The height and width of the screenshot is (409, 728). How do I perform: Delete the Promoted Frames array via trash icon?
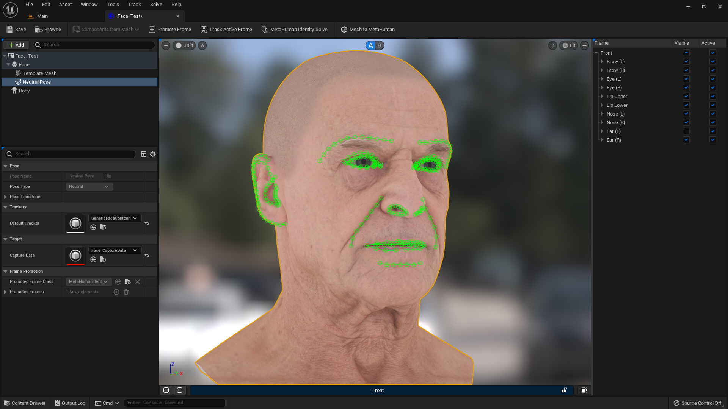126,292
